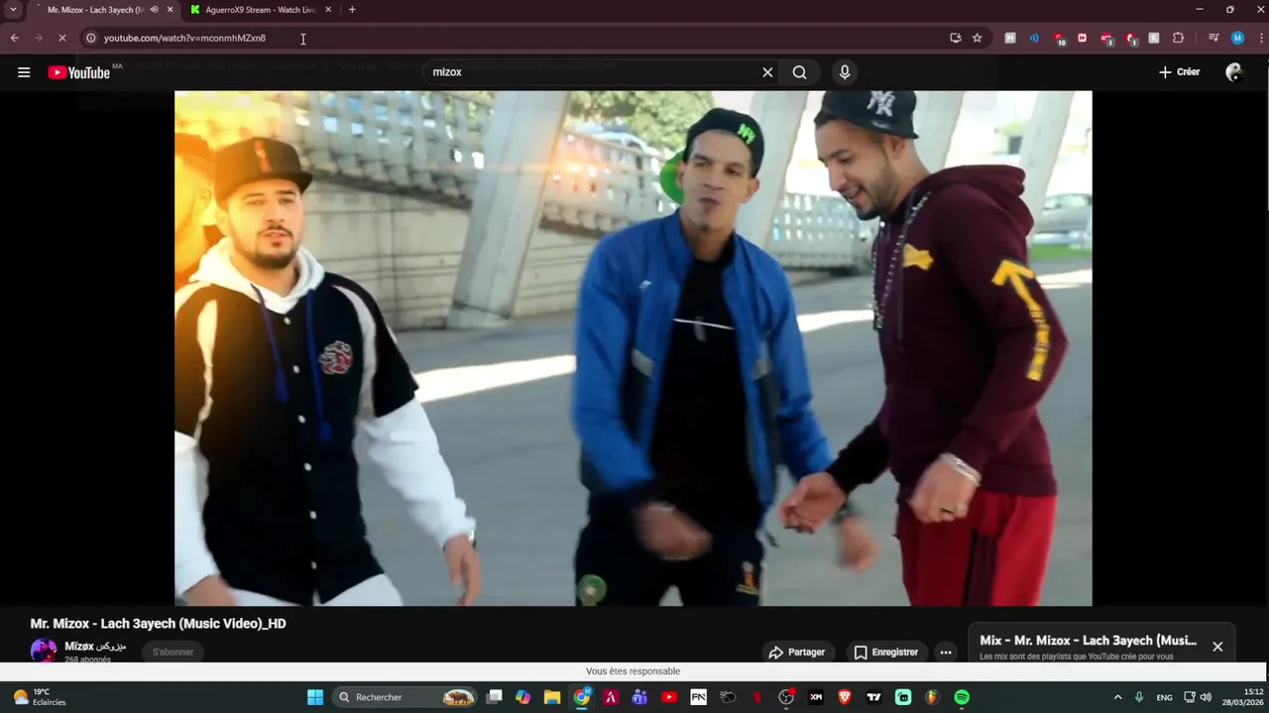Open the Chrome profile M avatar

pos(1237,38)
